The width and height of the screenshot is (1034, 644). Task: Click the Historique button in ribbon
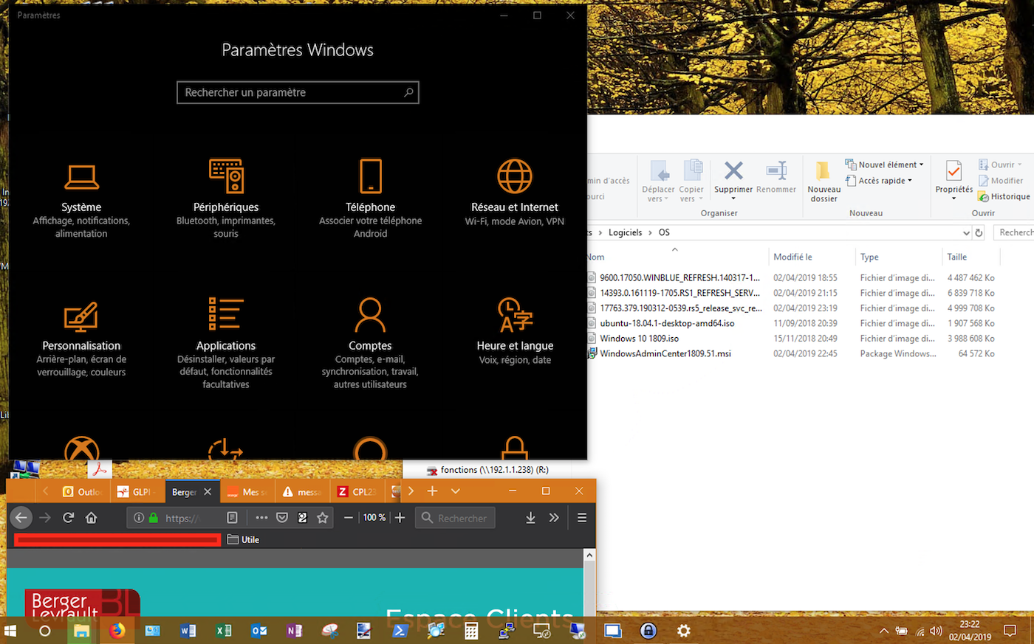(1004, 196)
